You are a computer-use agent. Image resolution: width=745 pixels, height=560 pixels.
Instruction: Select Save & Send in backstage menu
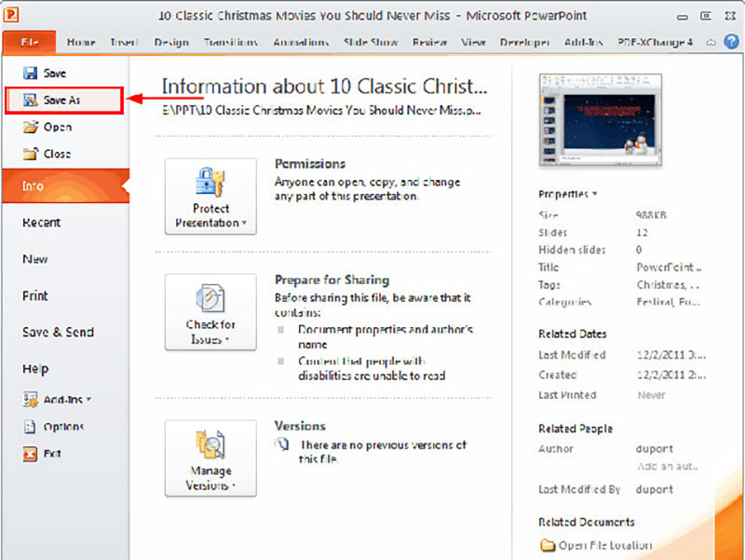[x=58, y=332]
